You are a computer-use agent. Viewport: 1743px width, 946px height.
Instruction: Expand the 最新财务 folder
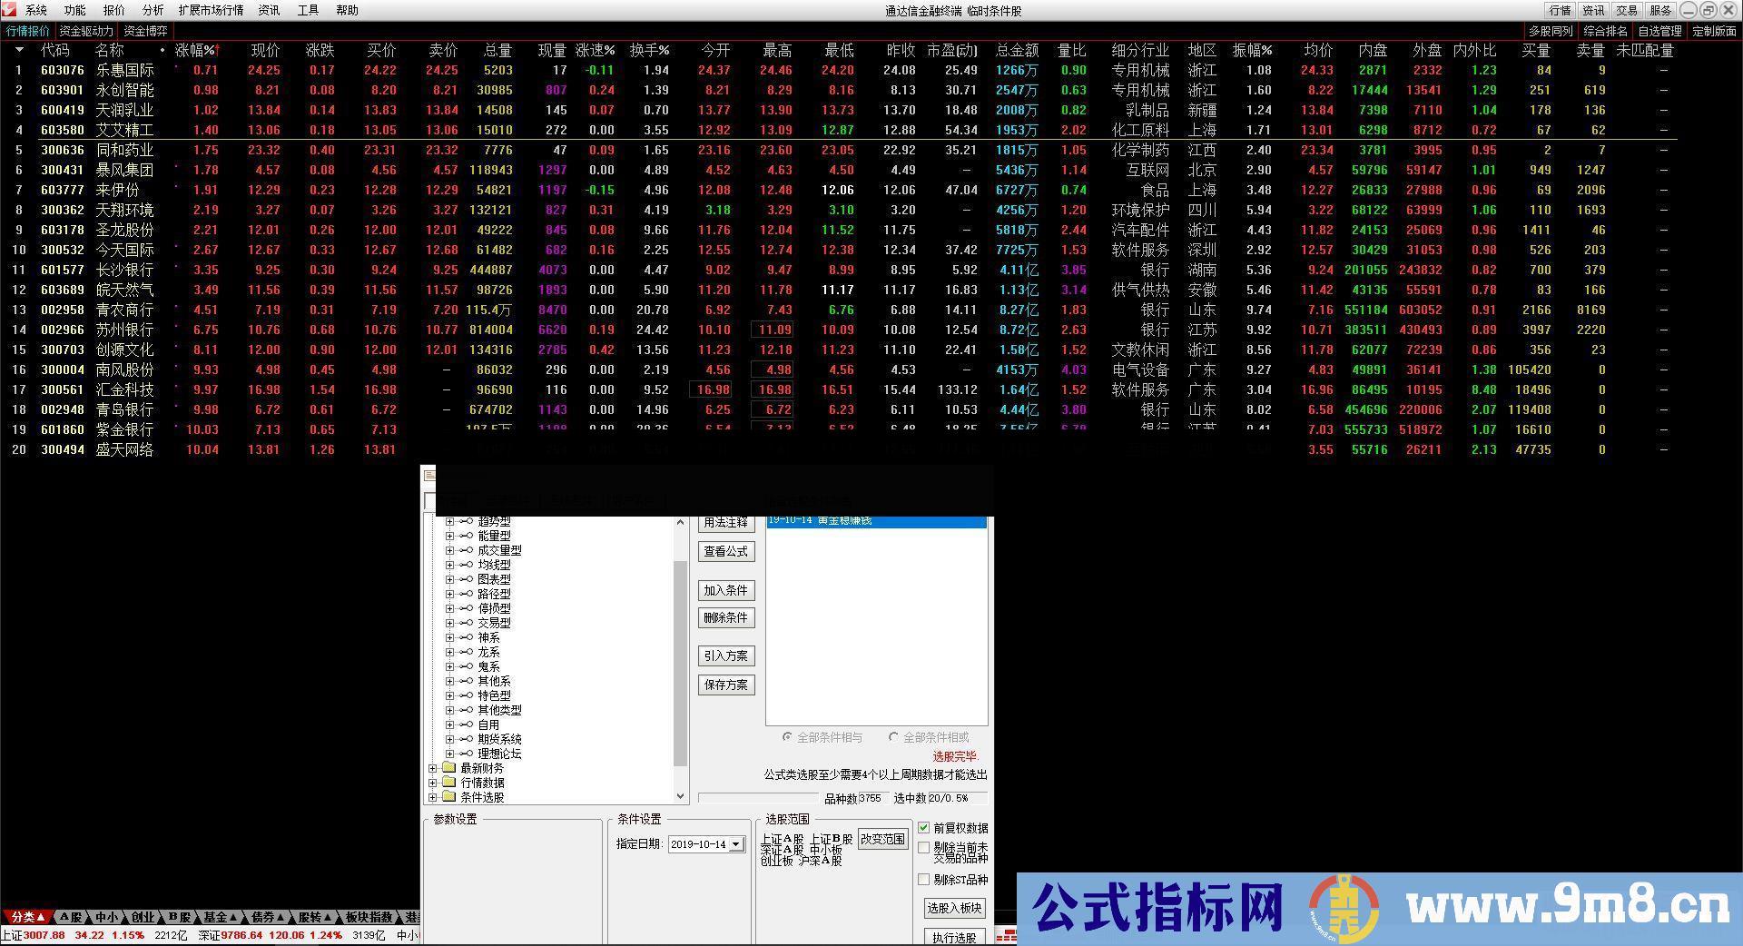(x=435, y=767)
